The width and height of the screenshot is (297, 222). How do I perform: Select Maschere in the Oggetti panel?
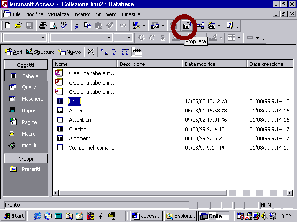pos(26,99)
